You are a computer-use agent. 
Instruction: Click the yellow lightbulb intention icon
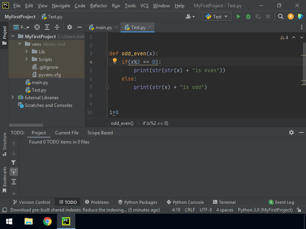point(114,61)
